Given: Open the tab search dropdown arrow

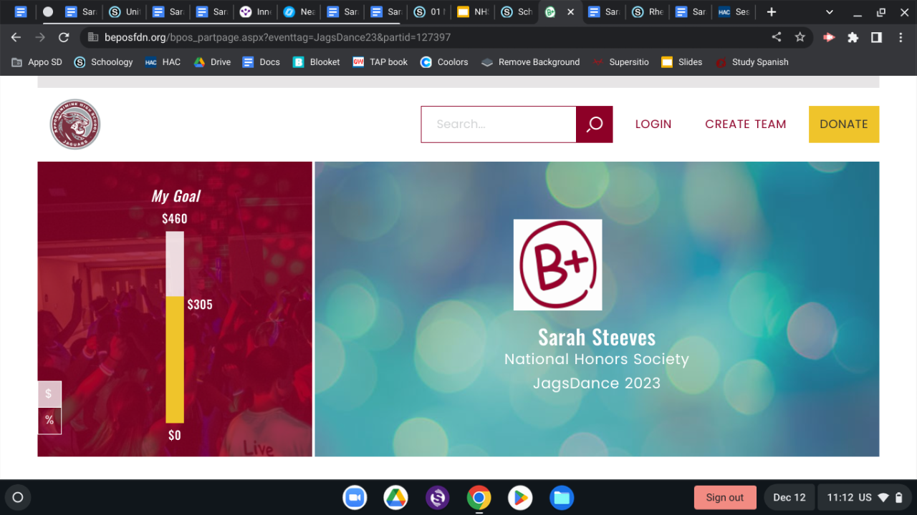Looking at the screenshot, I should click(x=830, y=12).
